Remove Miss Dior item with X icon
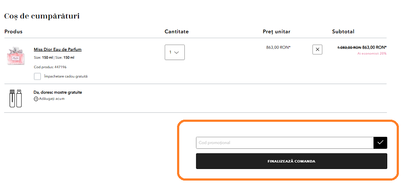The width and height of the screenshot is (401, 193). [317, 49]
